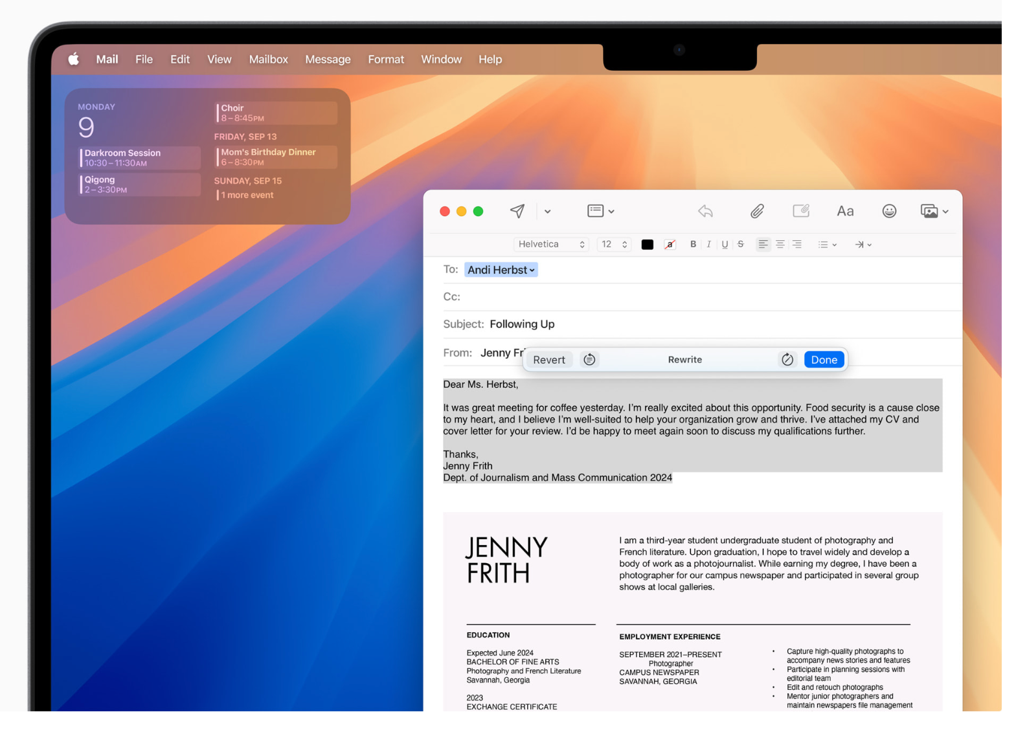Image resolution: width=1027 pixels, height=734 pixels.
Task: Open the Window menu
Action: point(442,59)
